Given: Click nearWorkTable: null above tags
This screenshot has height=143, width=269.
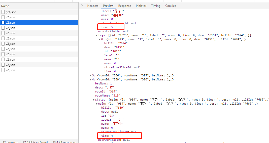Looking at the screenshot, I should pos(114,31).
